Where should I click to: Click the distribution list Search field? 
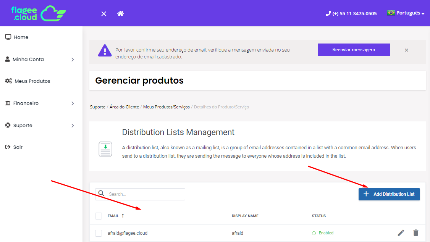pyautogui.click(x=145, y=194)
